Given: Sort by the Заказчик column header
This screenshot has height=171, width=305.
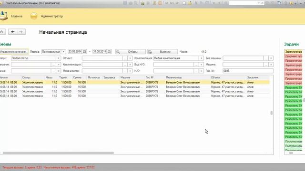Looking at the screenshot, I should pos(258,77).
